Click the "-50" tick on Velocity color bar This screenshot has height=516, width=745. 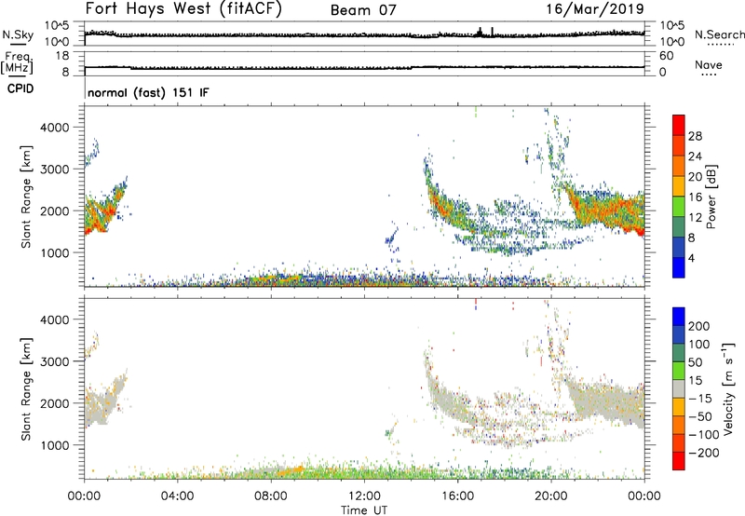pos(700,416)
